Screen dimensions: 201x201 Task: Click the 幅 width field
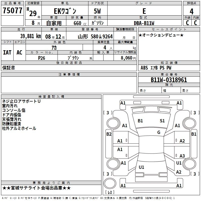(171, 90)
